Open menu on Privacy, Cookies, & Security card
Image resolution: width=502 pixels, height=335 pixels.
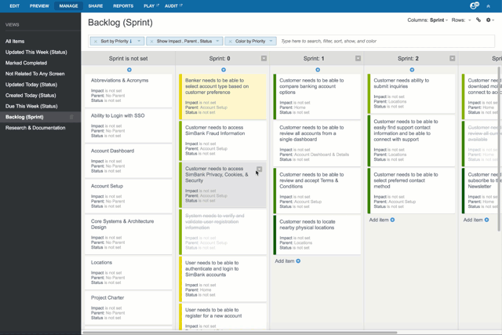point(260,169)
